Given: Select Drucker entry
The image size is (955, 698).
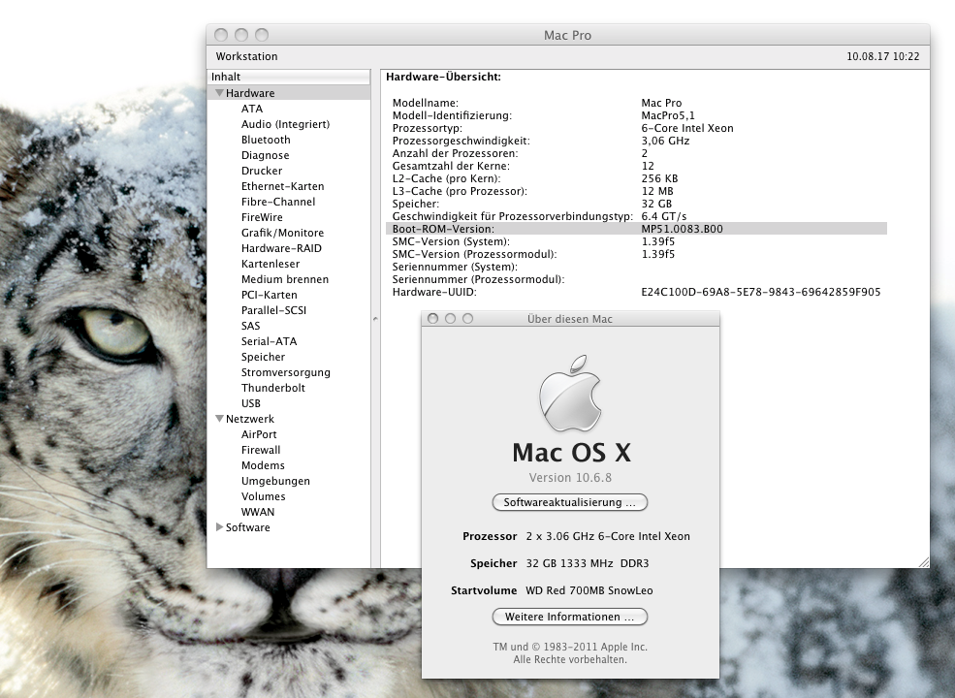Looking at the screenshot, I should click(261, 171).
